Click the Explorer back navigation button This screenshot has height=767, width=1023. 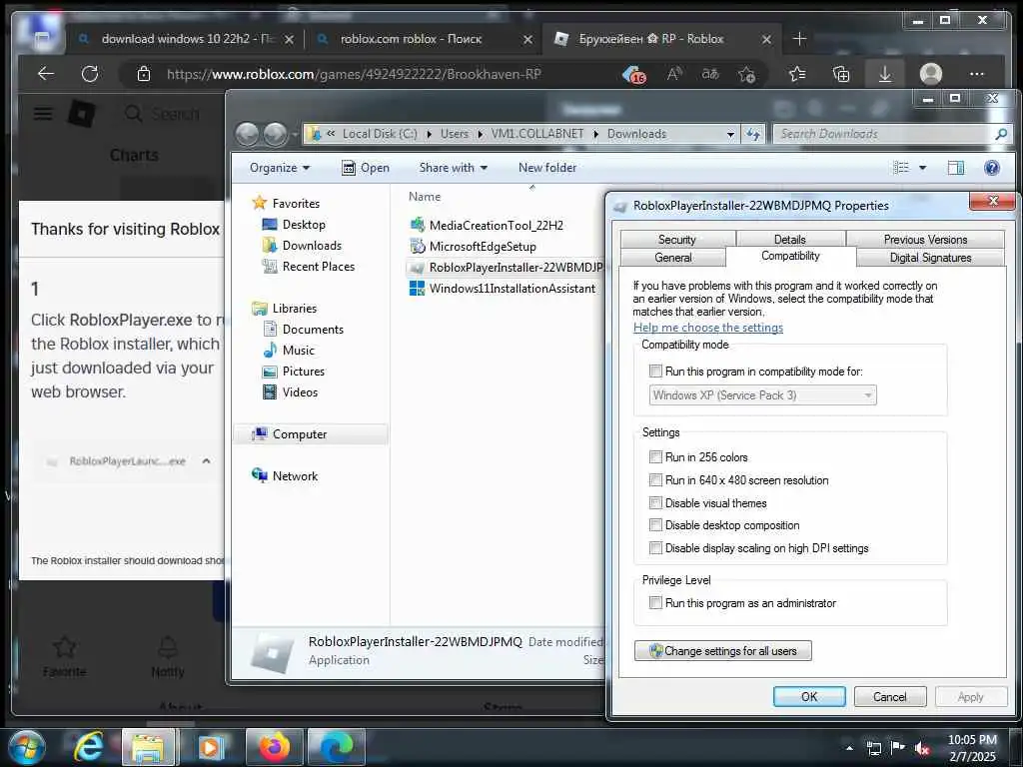click(248, 134)
